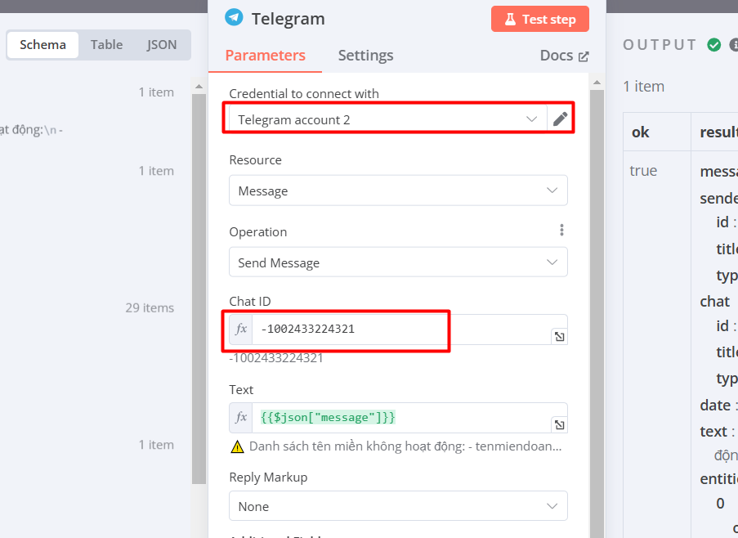Viewport: 738px width, 538px height.
Task: Select the Schema view tab
Action: tap(42, 45)
